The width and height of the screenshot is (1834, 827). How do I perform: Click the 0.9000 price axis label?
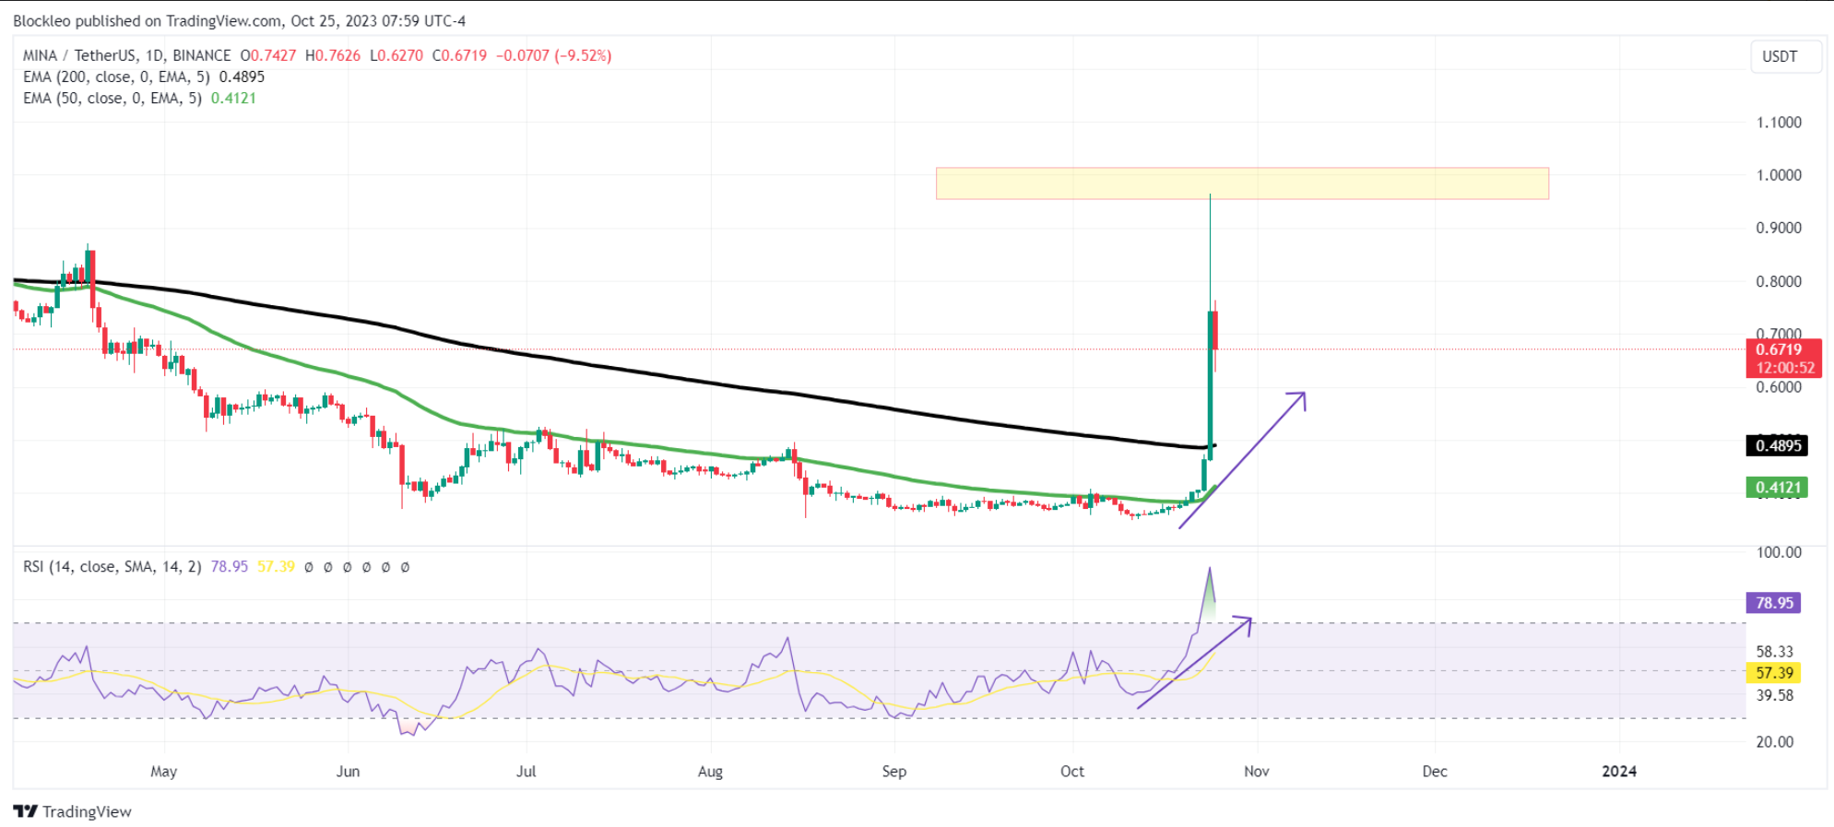pyautogui.click(x=1779, y=228)
